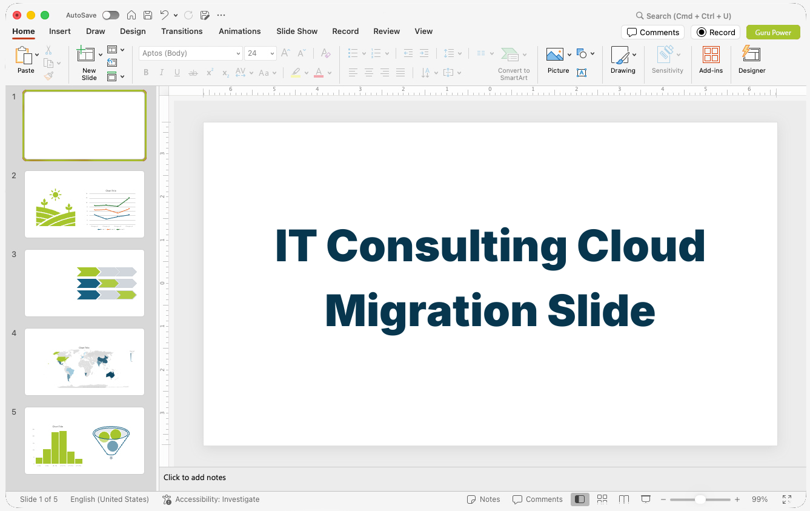Increase font size with larger A
Viewport: 810px width, 511px height.
point(285,53)
